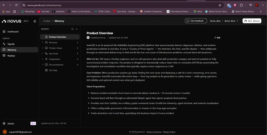Open the Auto-Sre app switcher dropdown
This screenshot has height=135, width=267.
[231, 21]
